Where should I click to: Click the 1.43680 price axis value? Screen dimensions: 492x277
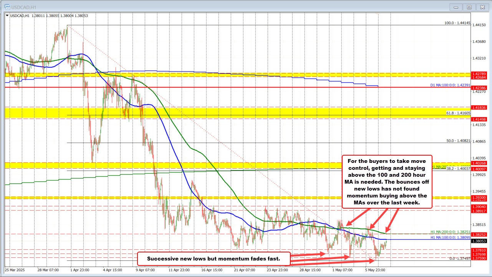[x=479, y=41]
